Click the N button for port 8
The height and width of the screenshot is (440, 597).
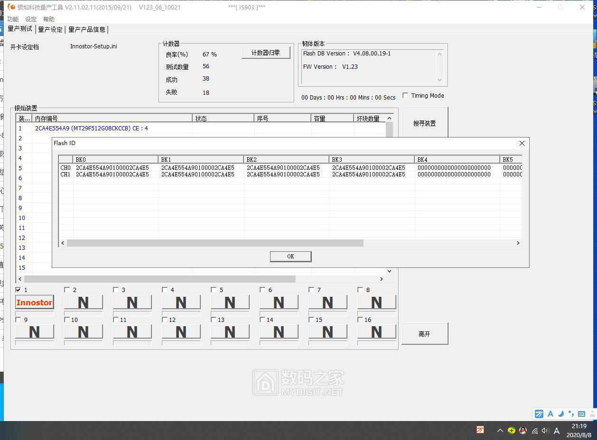coord(376,302)
